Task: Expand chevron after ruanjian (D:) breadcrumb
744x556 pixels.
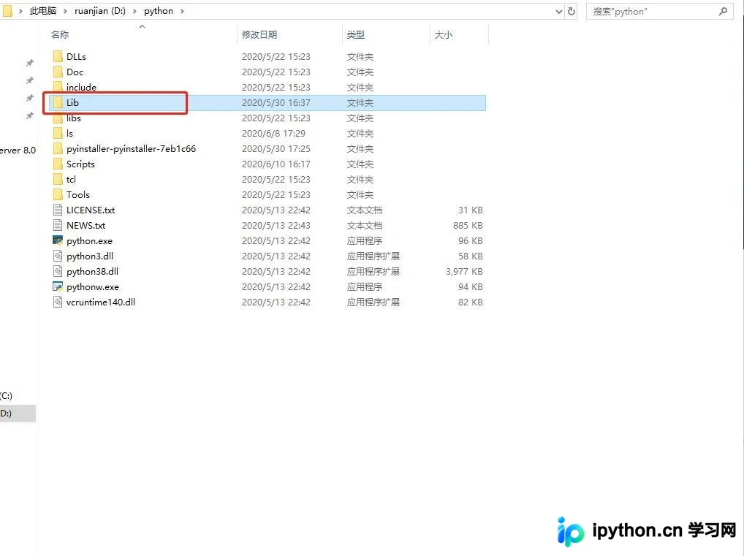Action: pyautogui.click(x=134, y=11)
